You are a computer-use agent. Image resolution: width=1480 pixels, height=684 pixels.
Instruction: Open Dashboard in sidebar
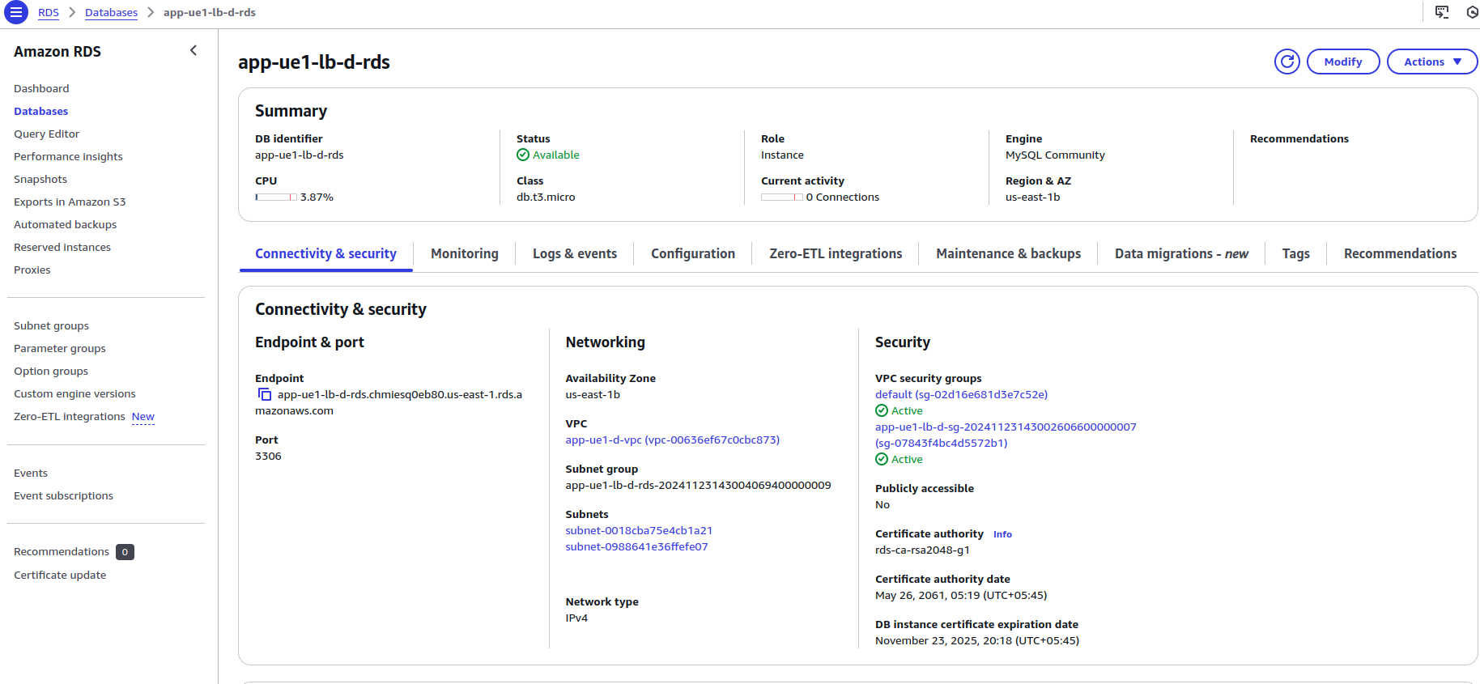tap(41, 88)
